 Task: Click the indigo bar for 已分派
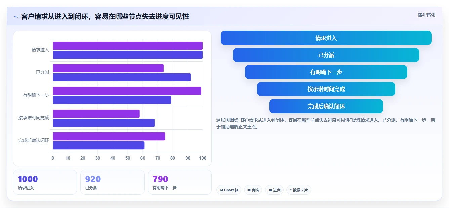click(x=122, y=77)
